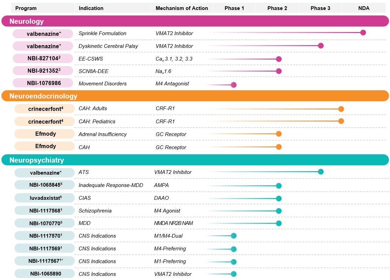390x280 pixels.
Task: Click the NMDA NR2B NAM mechanism text
Action: pos(174,223)
